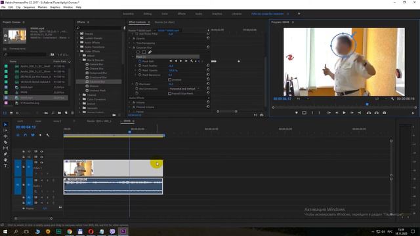This screenshot has width=420, height=236.
Task: Click Mask Feather value field
Action: (171, 66)
